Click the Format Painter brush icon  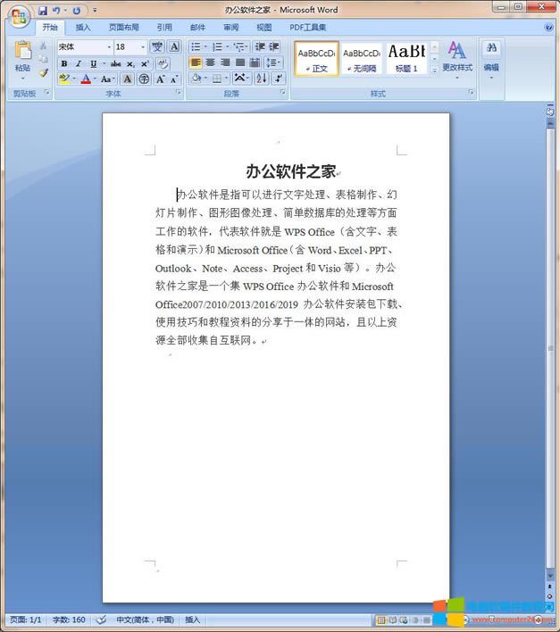pos(43,72)
